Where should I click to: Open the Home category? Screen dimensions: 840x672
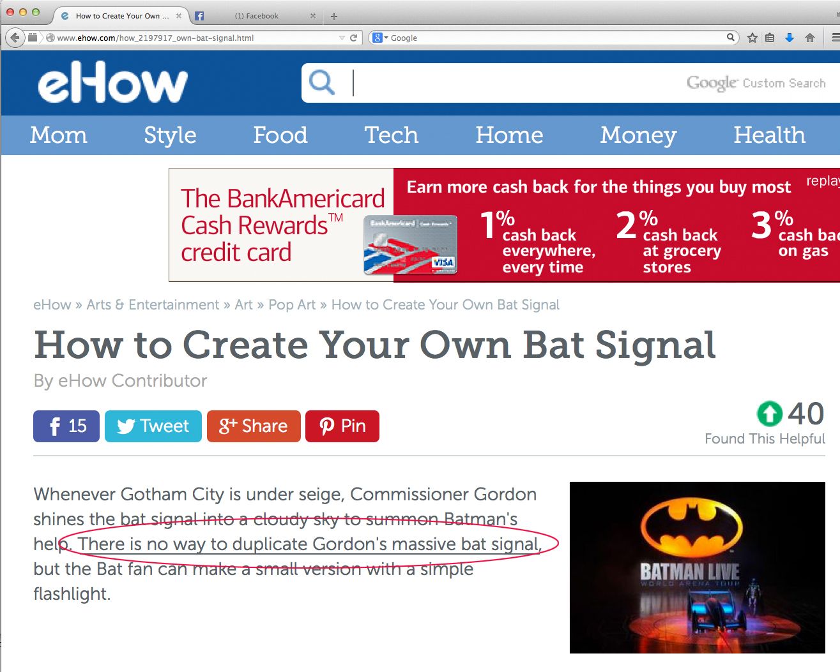[509, 135]
